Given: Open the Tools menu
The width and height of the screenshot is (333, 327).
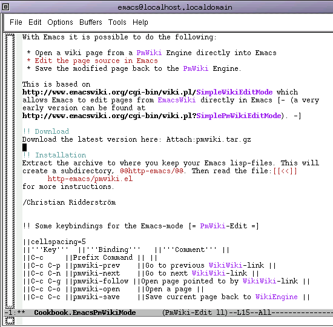Looking at the screenshot, I should pos(117,22).
